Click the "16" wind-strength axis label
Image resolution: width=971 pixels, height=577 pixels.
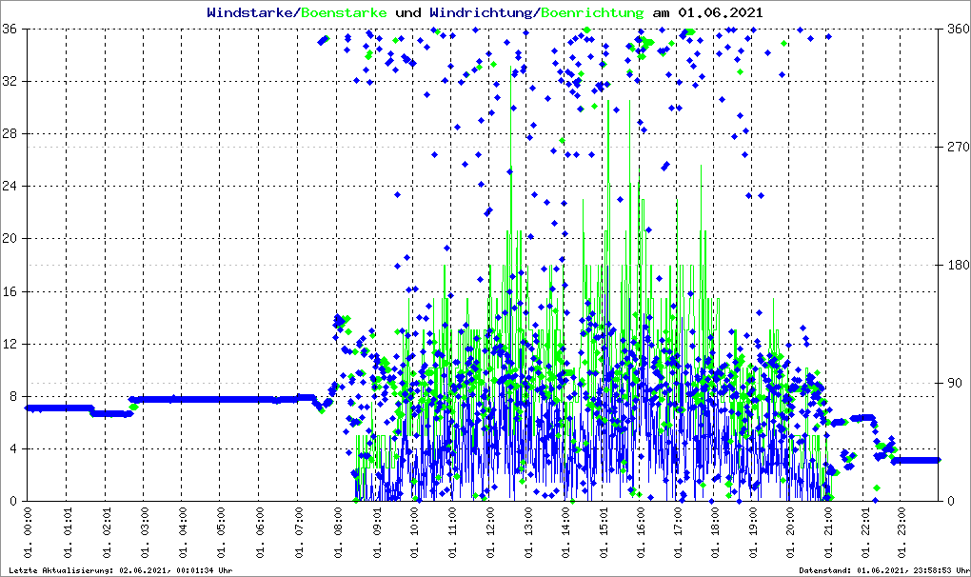[x=10, y=291]
